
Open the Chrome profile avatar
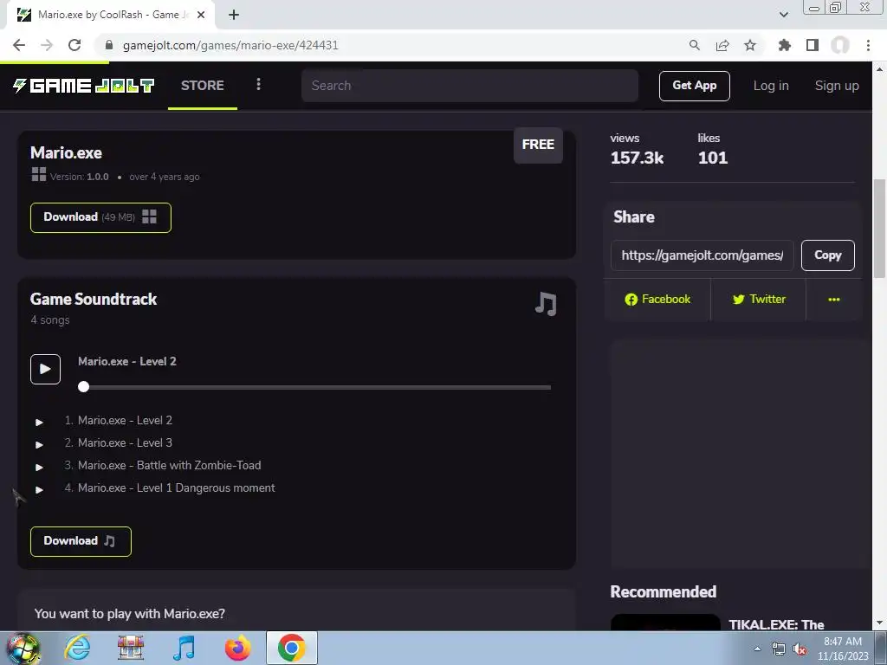pos(840,45)
